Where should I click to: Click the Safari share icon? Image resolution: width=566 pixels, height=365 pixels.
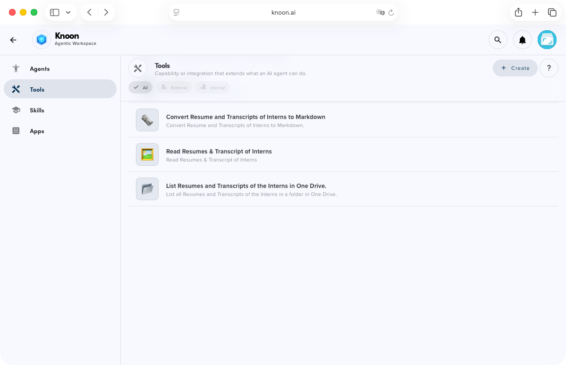pyautogui.click(x=518, y=12)
